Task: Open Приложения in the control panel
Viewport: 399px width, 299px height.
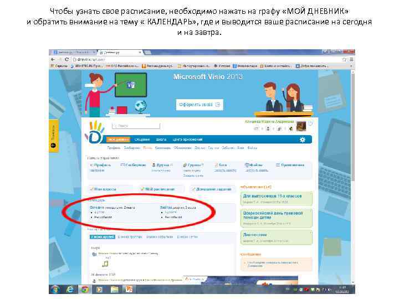Action: pyautogui.click(x=290, y=165)
